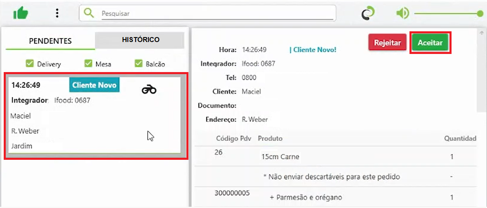
Task: Toggle the Mesa checkbox
Action: [x=89, y=64]
